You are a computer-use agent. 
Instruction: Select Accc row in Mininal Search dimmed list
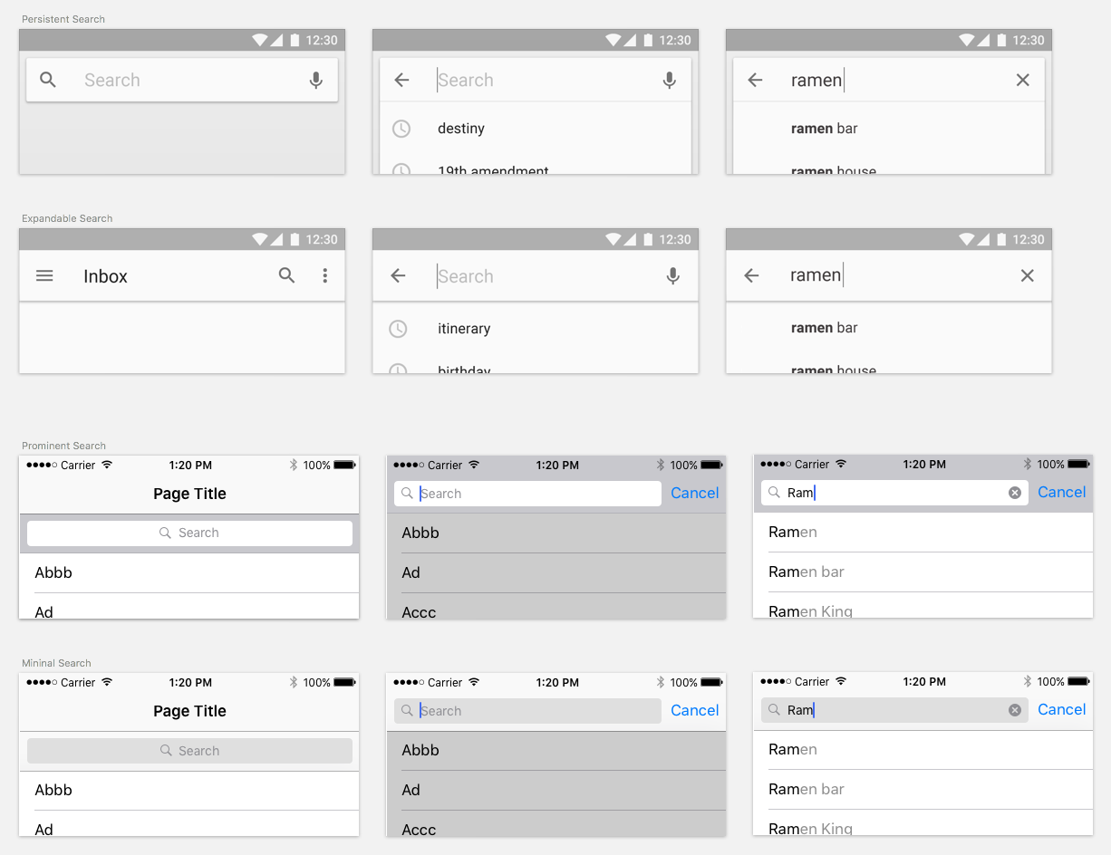[556, 824]
